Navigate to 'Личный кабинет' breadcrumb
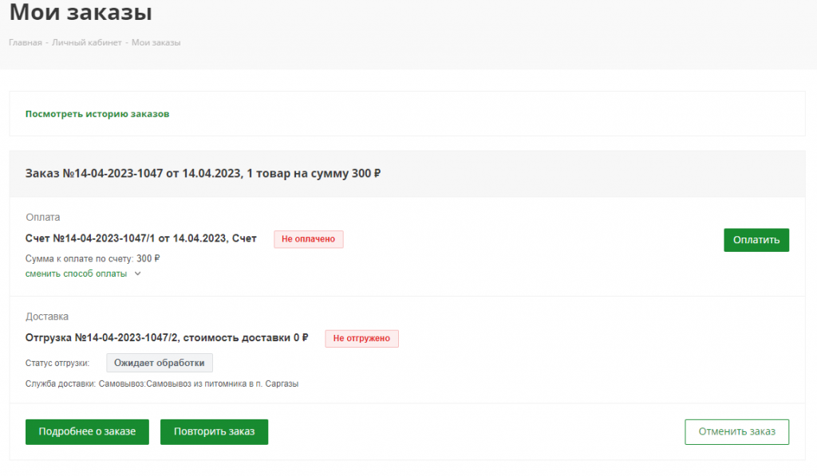The height and width of the screenshot is (476, 817). tap(86, 42)
